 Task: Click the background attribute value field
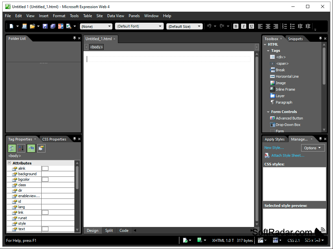pyautogui.click(x=58, y=174)
